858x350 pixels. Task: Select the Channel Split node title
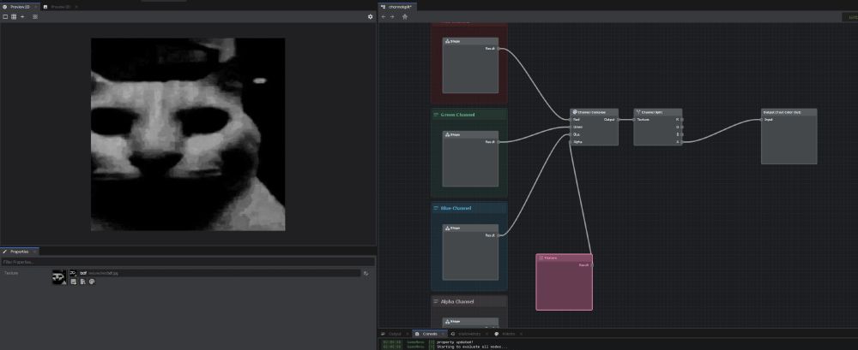pos(652,111)
